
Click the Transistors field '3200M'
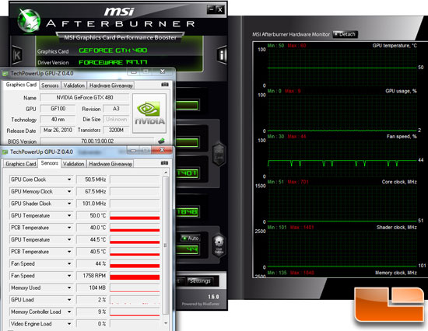(116, 130)
